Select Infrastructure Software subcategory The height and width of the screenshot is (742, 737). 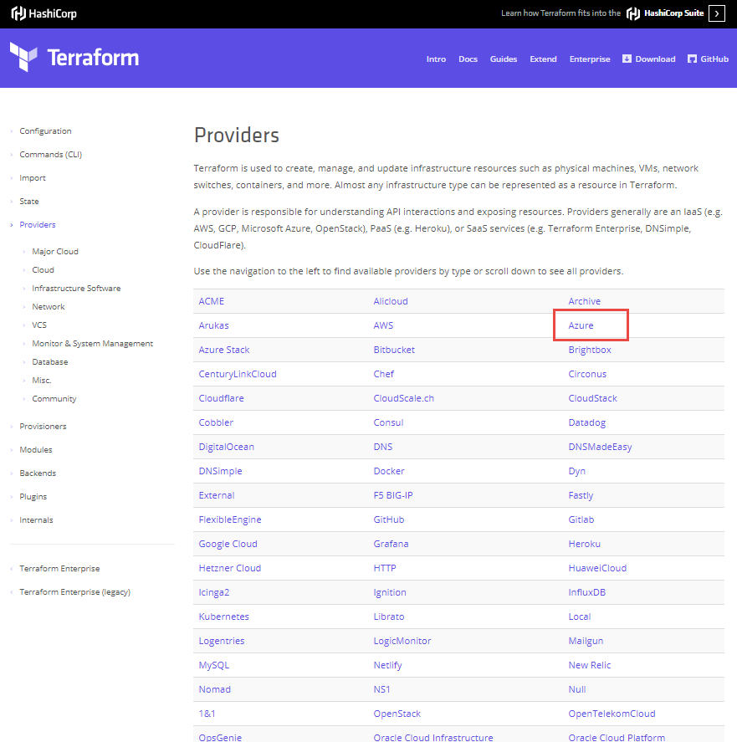pos(76,289)
